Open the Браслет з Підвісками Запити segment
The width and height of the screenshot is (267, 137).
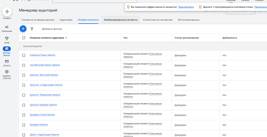(46, 85)
